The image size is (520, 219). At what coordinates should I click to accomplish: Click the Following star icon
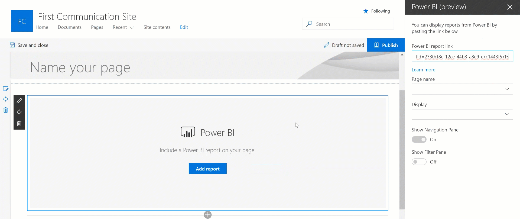point(366,11)
